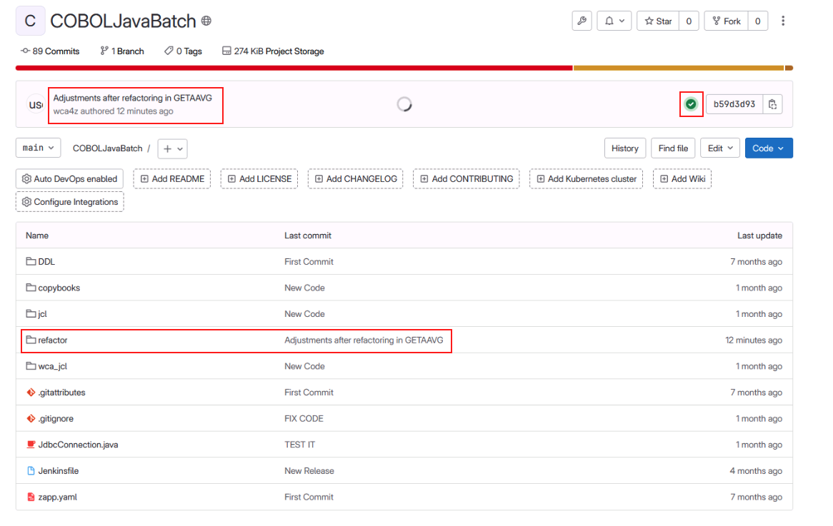This screenshot has height=526, width=833.
Task: Open the Jenkinsfile file
Action: 59,471
